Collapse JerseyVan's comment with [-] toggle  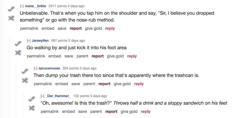pyautogui.click(x=28, y=41)
